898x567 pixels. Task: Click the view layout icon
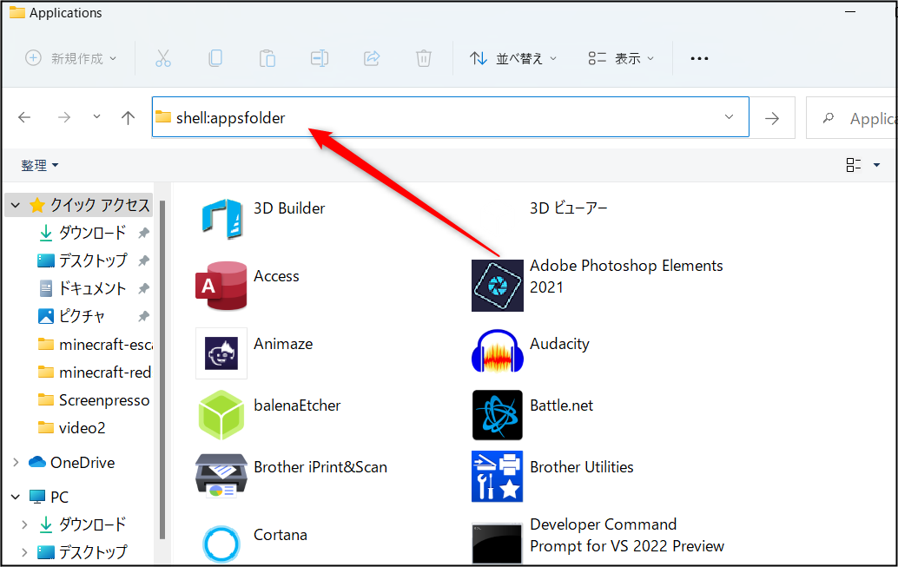pos(854,165)
